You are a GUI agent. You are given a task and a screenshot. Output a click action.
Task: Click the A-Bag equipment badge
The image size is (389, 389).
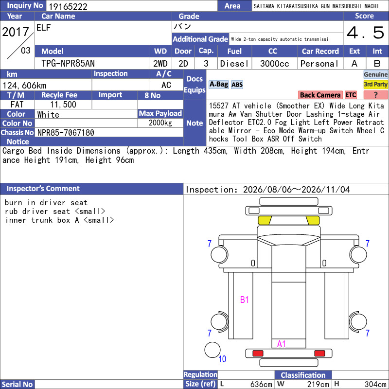click(218, 85)
